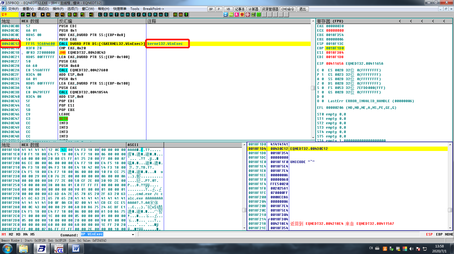Click the green question mark help icon
The image size is (454, 254).
[186, 15]
